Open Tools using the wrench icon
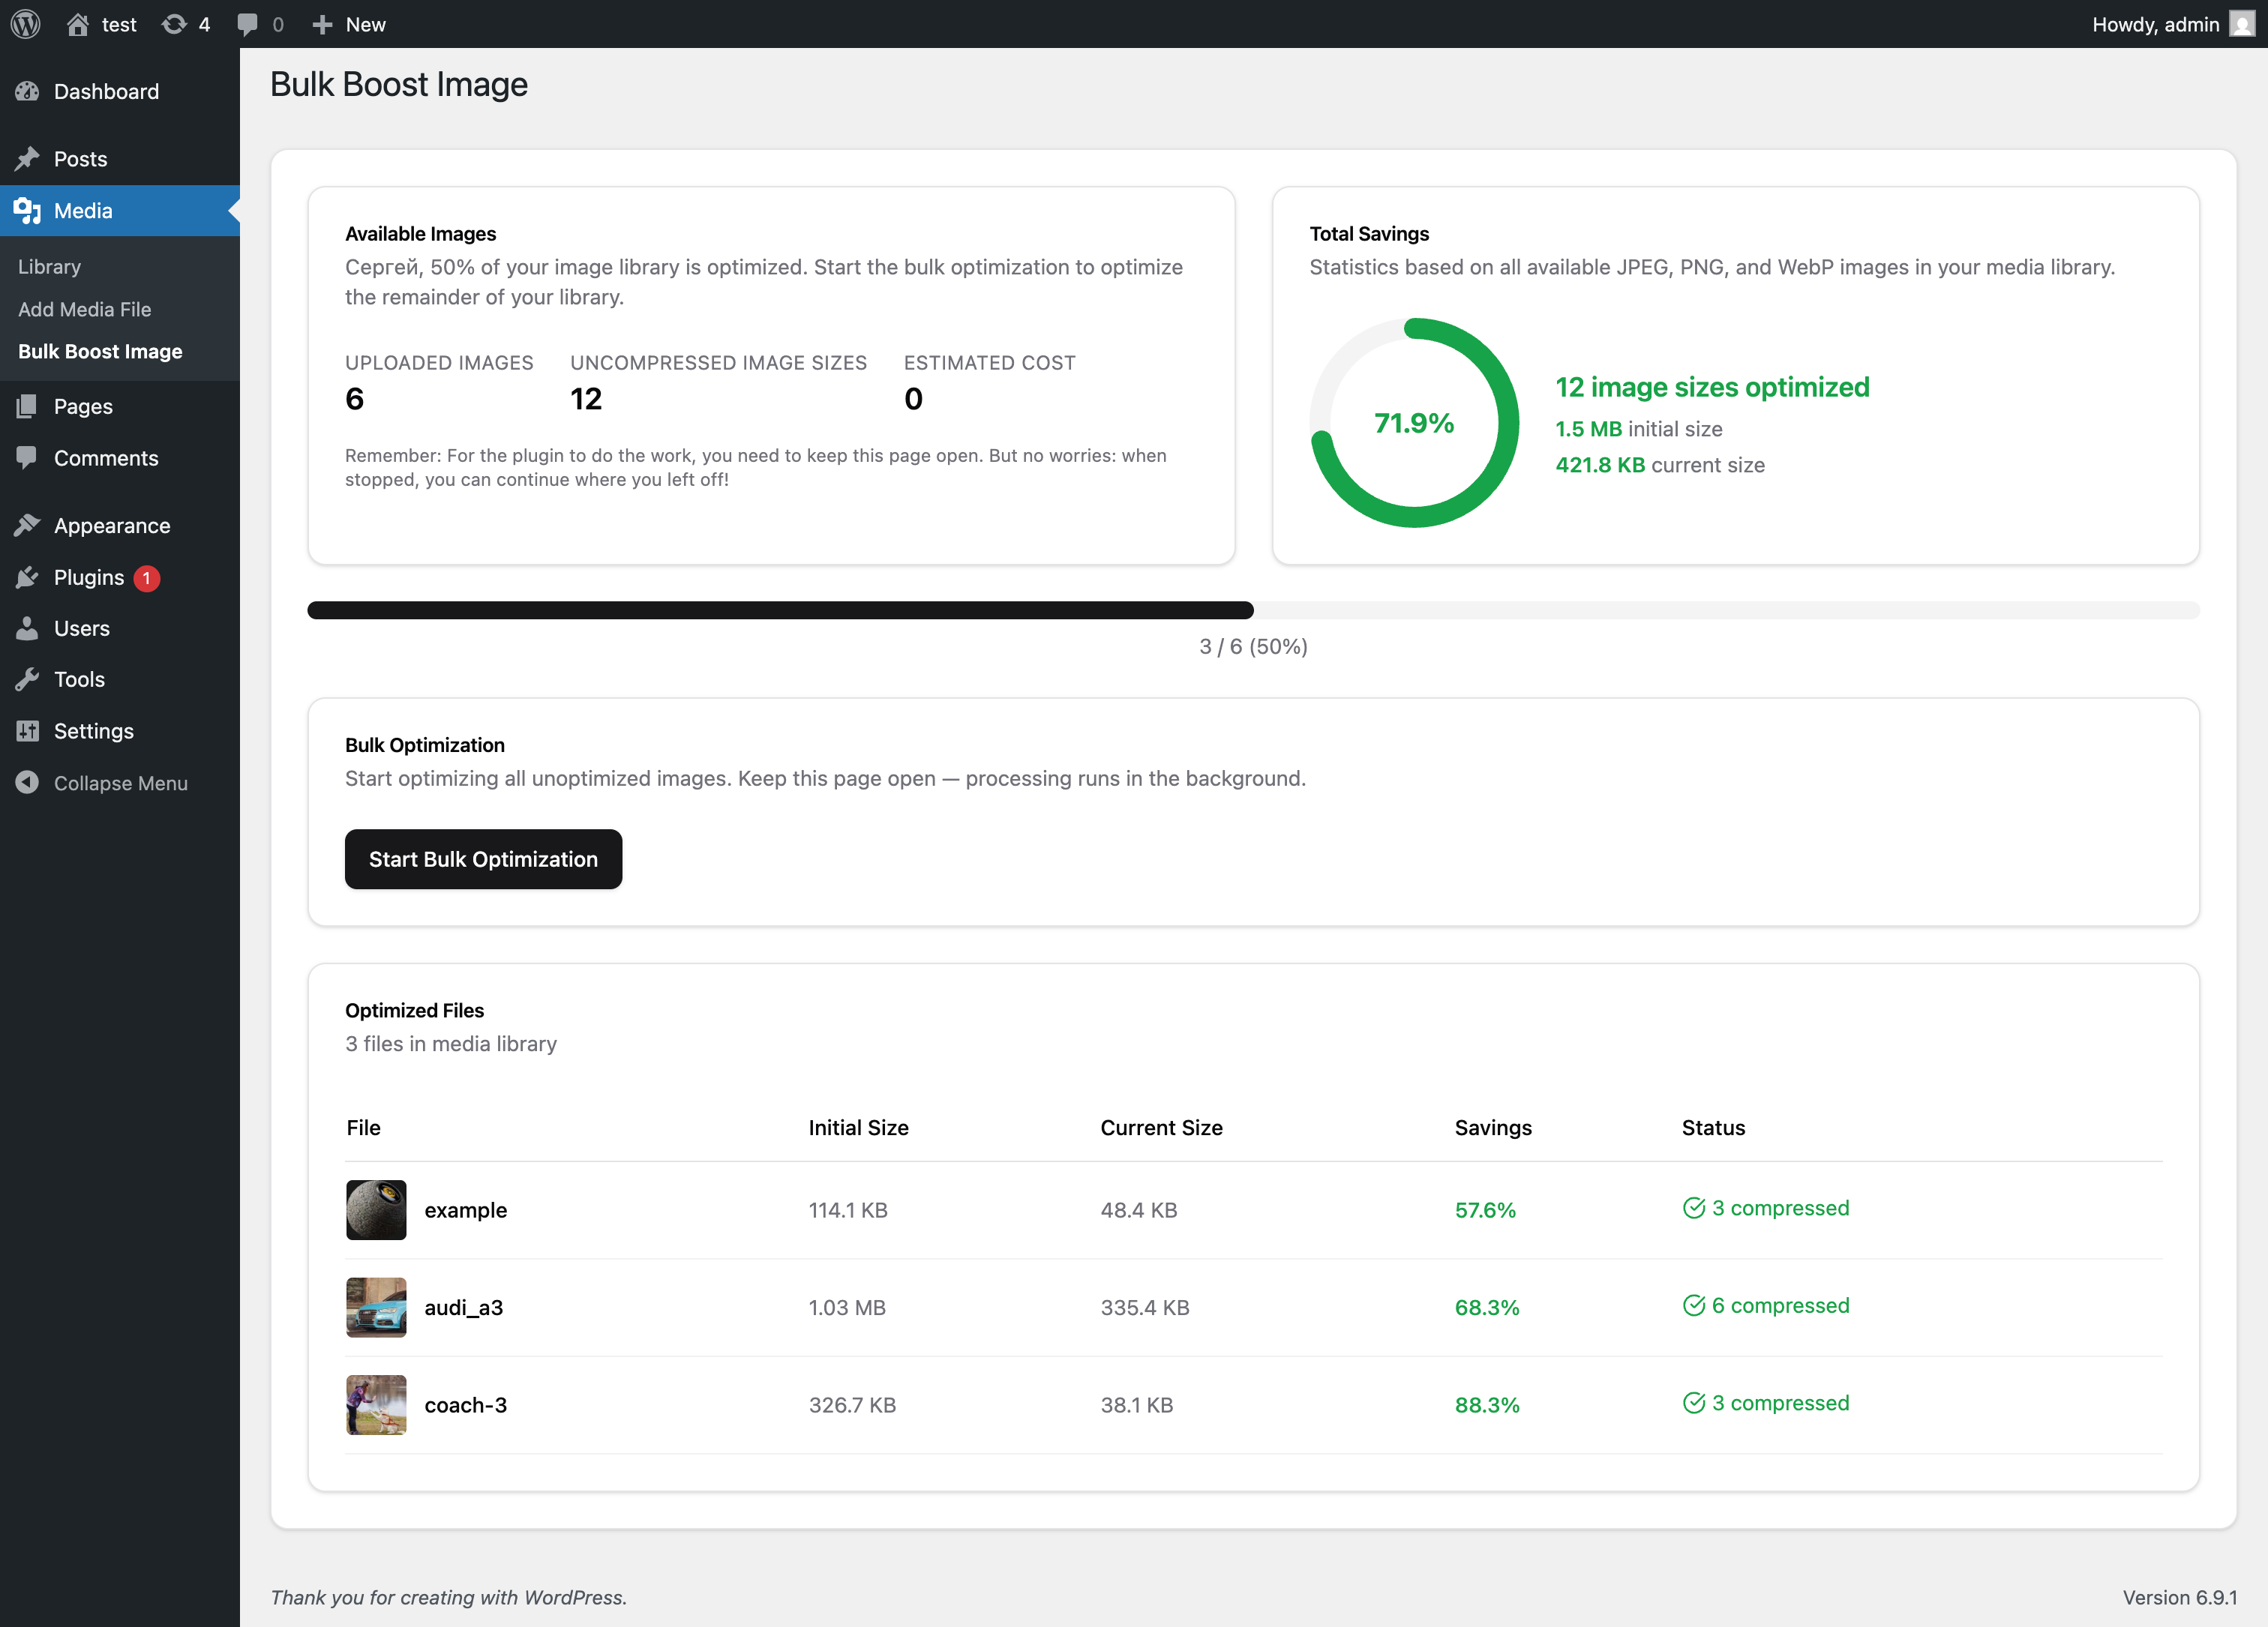The height and width of the screenshot is (1627, 2268). coord(27,679)
